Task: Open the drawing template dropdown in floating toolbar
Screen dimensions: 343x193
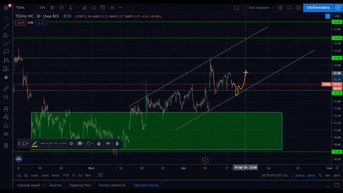Action: pos(26,144)
